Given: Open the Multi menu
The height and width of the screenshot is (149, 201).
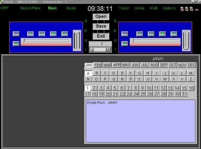Looking at the screenshot, I should tap(153, 8).
